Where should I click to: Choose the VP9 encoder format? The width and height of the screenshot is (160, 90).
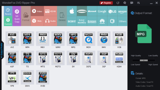(12, 77)
